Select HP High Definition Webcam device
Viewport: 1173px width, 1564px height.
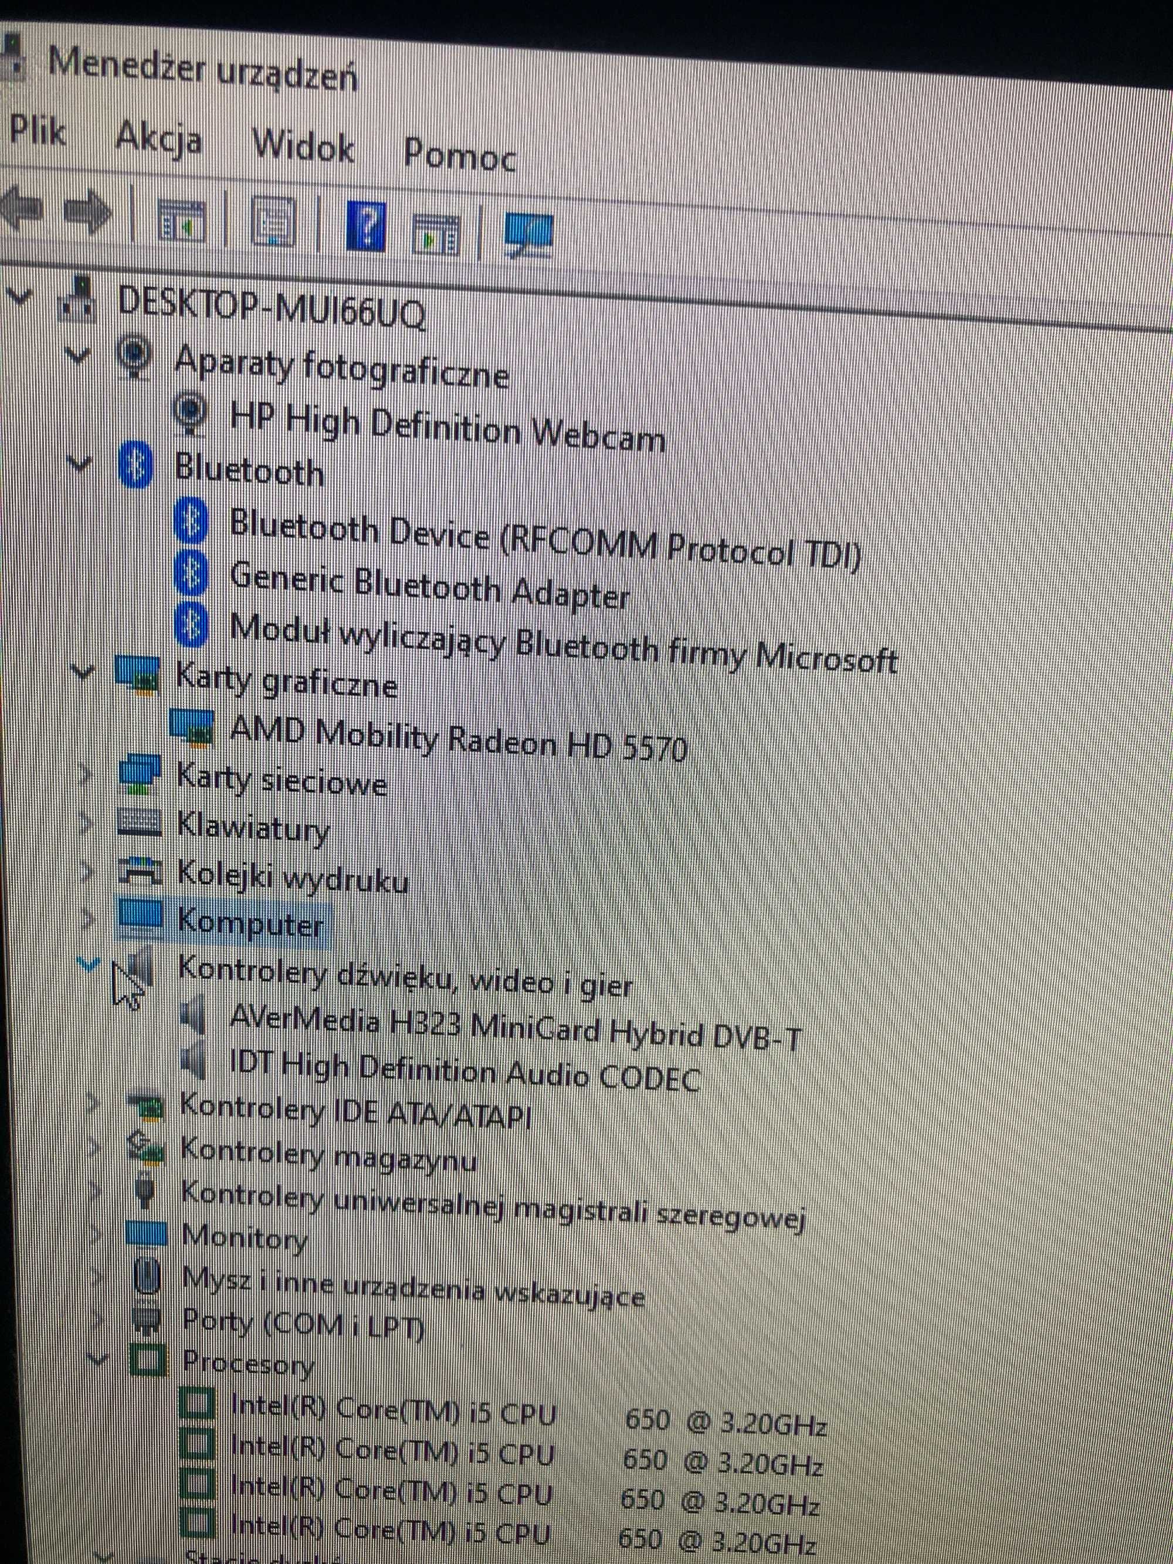tap(448, 428)
